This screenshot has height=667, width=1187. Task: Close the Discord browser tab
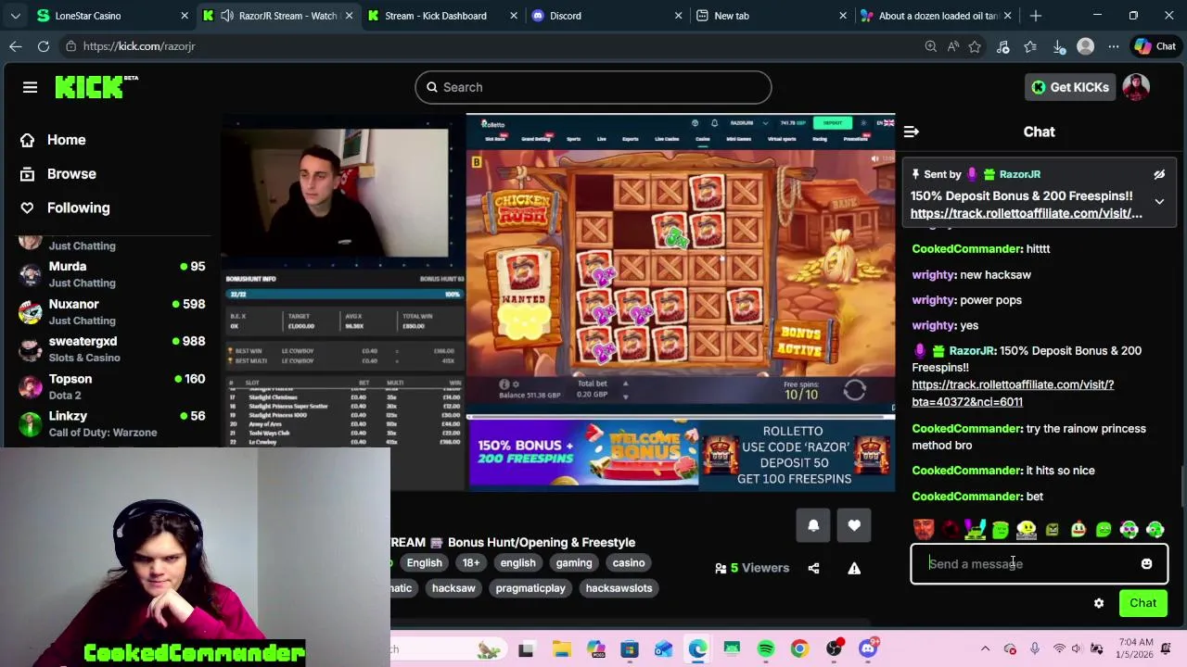[x=678, y=16]
